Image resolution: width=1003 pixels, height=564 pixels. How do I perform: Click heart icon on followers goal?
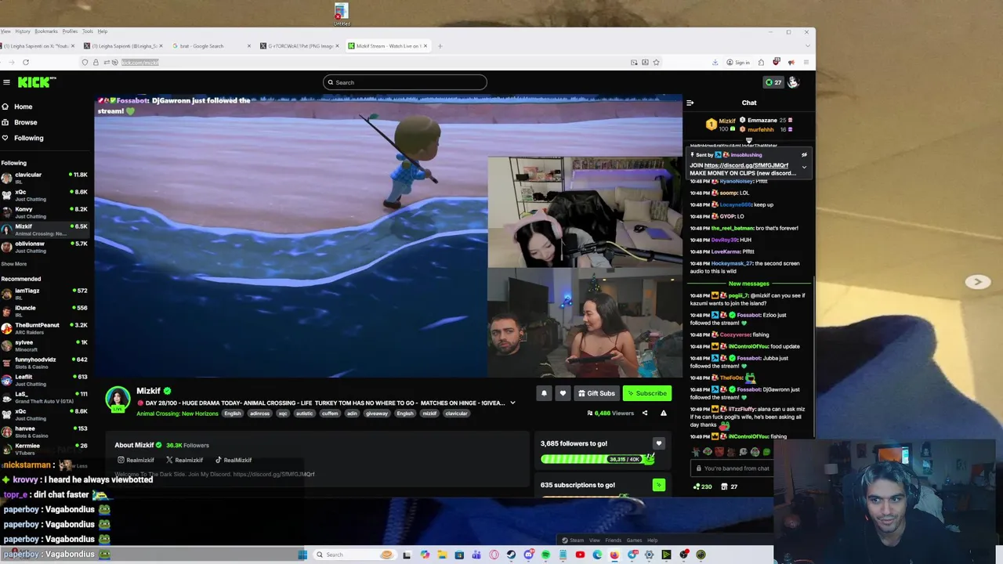point(658,443)
